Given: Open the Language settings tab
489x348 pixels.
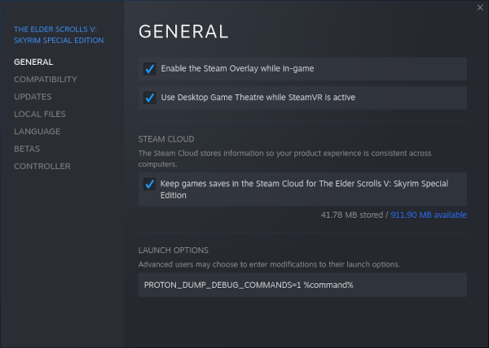Looking at the screenshot, I should pos(37,132).
